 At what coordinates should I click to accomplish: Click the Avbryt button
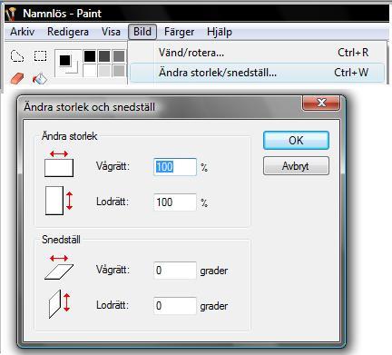296,166
